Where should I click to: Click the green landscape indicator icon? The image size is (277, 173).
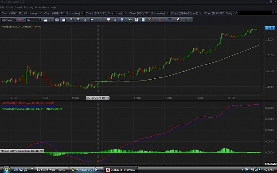(x=130, y=19)
